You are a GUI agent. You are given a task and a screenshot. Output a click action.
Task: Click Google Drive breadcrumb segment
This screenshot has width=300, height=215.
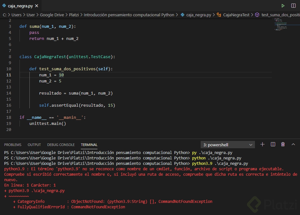(52, 15)
